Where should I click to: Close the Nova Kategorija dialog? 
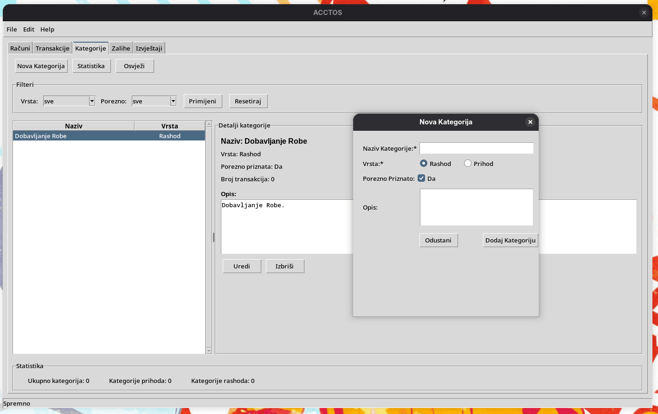click(x=530, y=122)
